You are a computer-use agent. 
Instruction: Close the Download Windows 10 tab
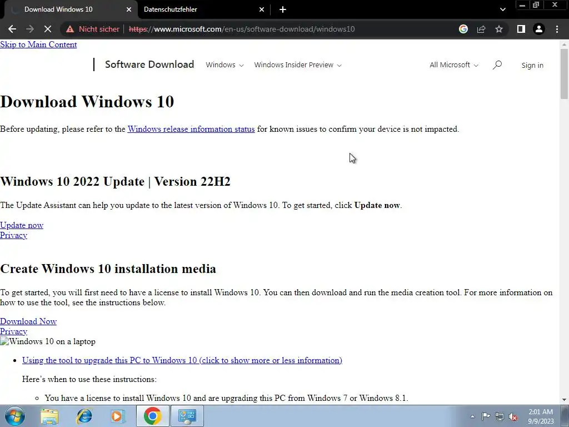[129, 9]
